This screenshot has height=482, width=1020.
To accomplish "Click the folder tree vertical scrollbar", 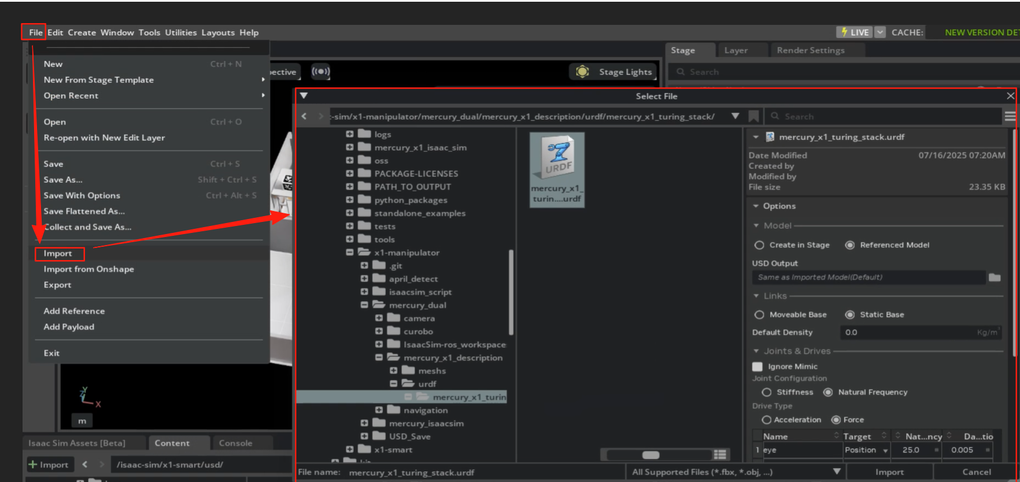I will tap(511, 292).
